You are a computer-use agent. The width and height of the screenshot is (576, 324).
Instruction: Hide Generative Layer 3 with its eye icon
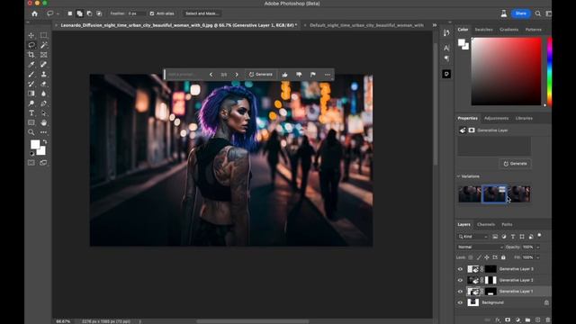coord(460,269)
